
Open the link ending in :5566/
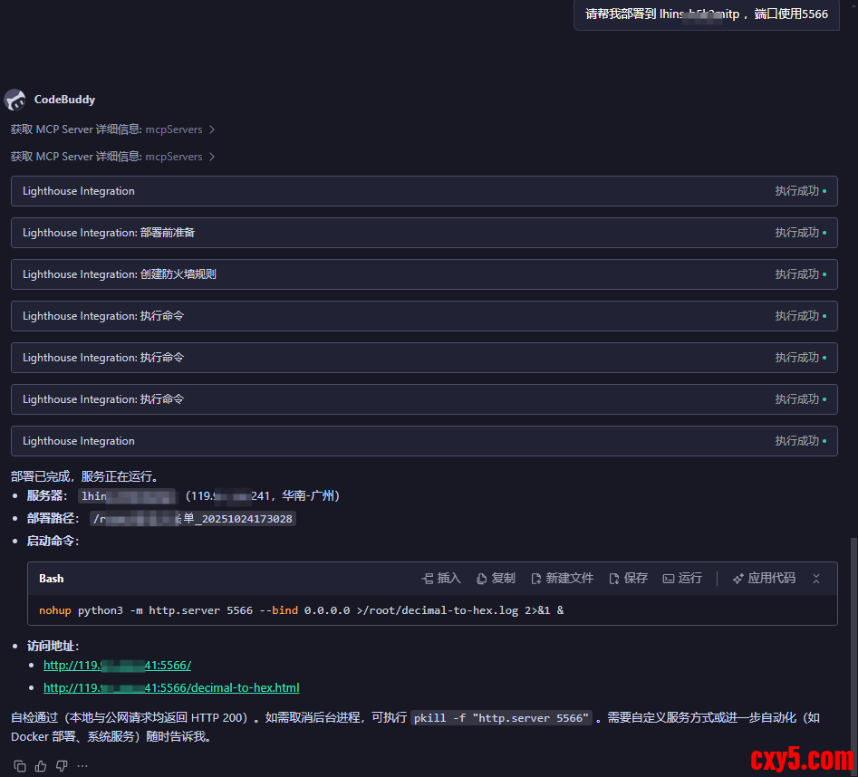[117, 665]
